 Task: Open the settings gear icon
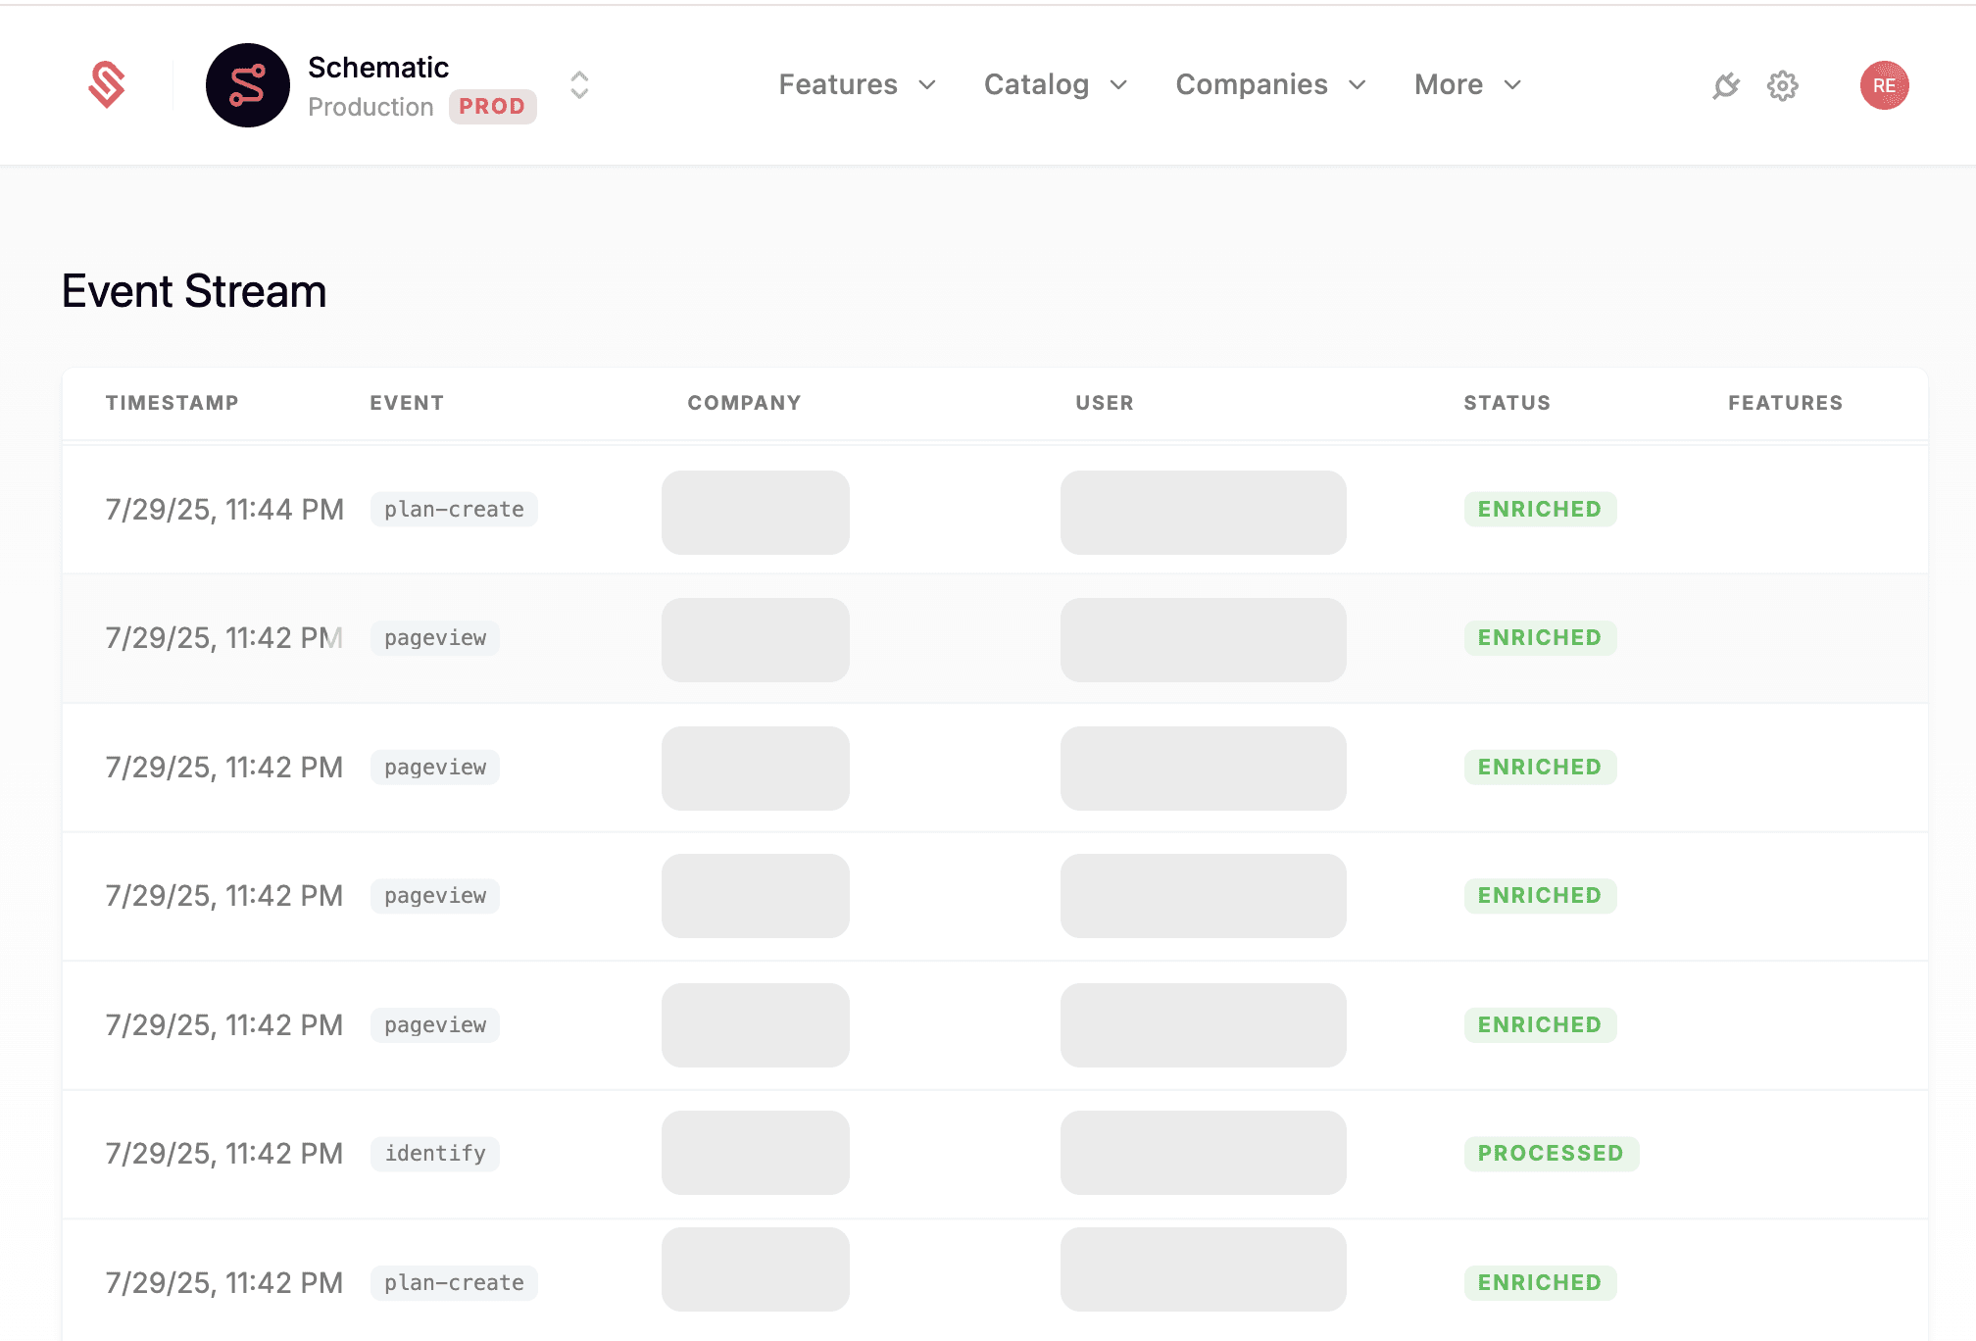click(x=1782, y=86)
